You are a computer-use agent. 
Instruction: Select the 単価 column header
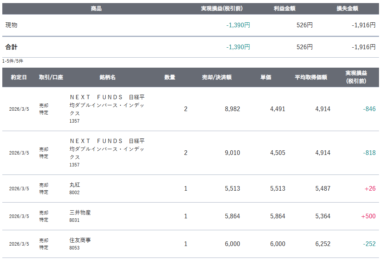pyautogui.click(x=266, y=77)
